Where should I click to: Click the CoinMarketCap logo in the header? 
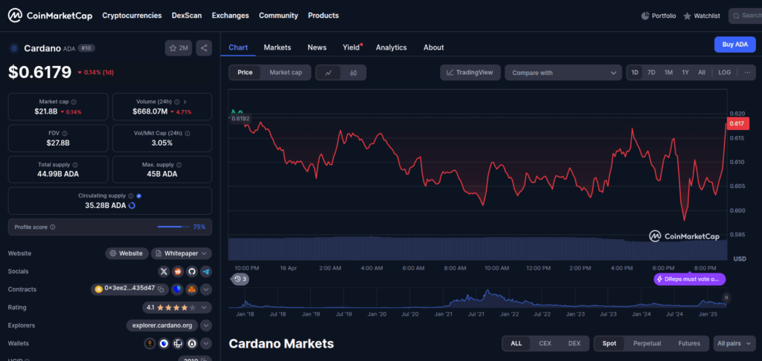[x=50, y=16]
